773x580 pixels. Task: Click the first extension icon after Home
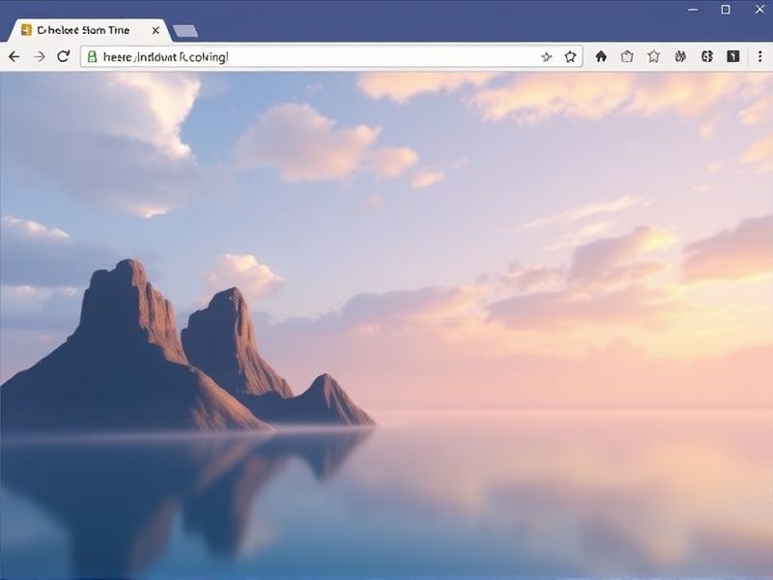[x=628, y=56]
